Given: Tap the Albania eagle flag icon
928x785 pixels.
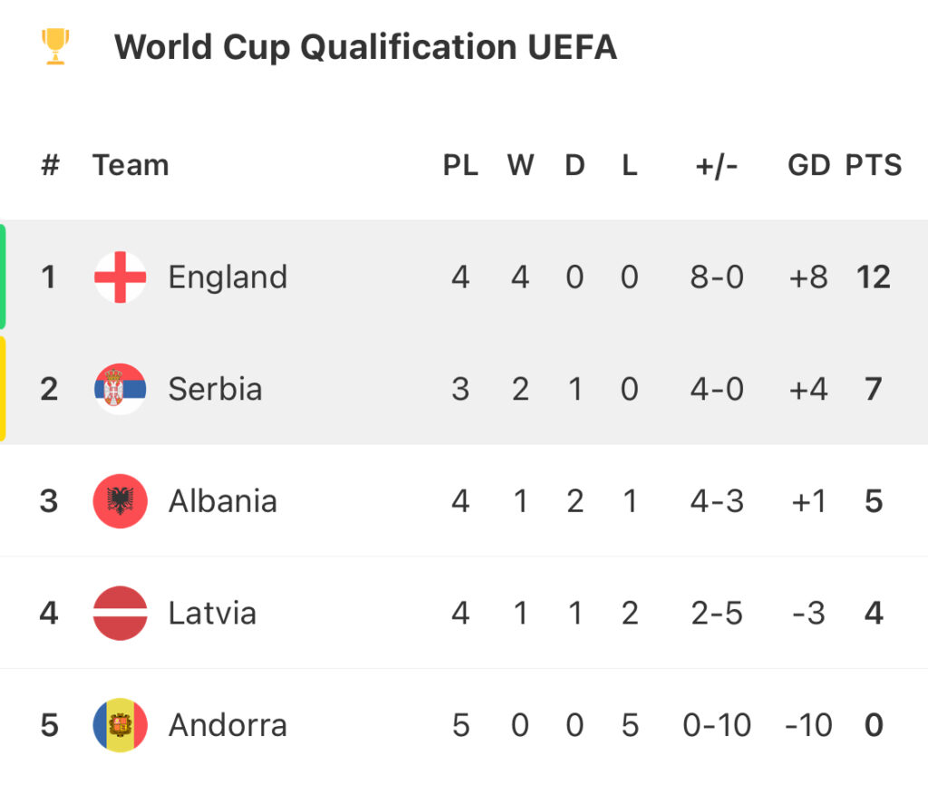Looking at the screenshot, I should coord(121,501).
